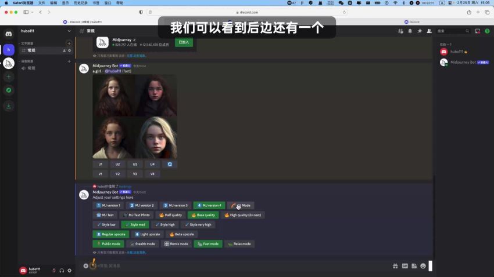Deafen with the headphones icon
The width and height of the screenshot is (494, 277).
(x=62, y=271)
